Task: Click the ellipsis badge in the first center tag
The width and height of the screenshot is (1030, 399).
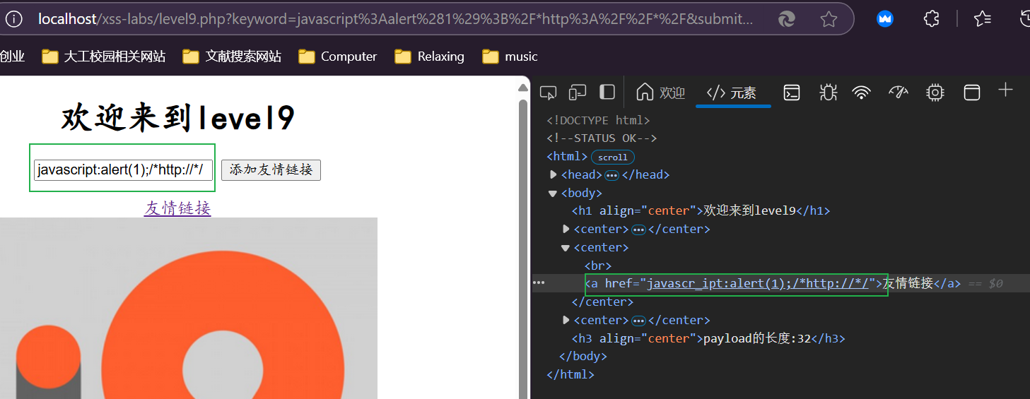Action: pyautogui.click(x=638, y=230)
